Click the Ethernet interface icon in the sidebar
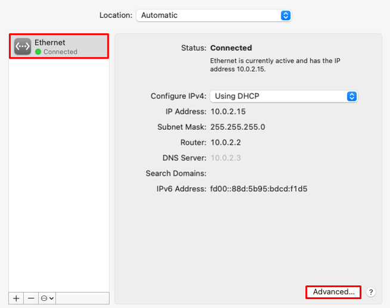The height and width of the screenshot is (308, 390). pos(23,46)
